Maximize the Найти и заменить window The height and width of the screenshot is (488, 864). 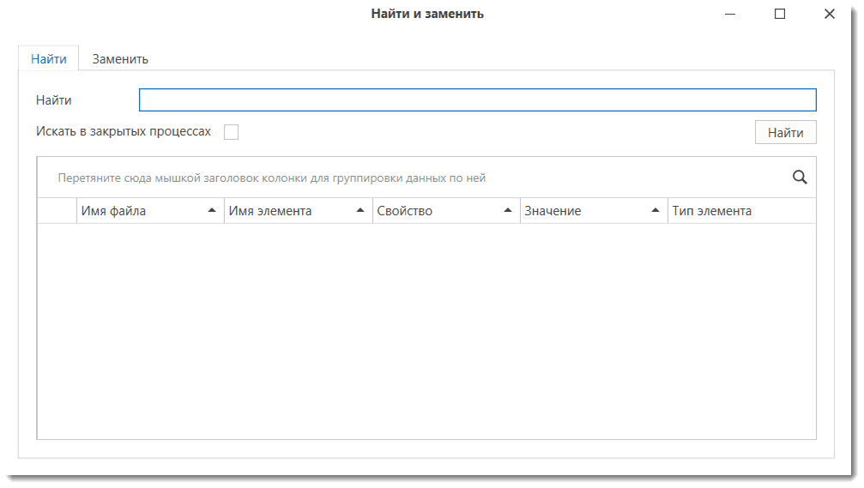[780, 14]
